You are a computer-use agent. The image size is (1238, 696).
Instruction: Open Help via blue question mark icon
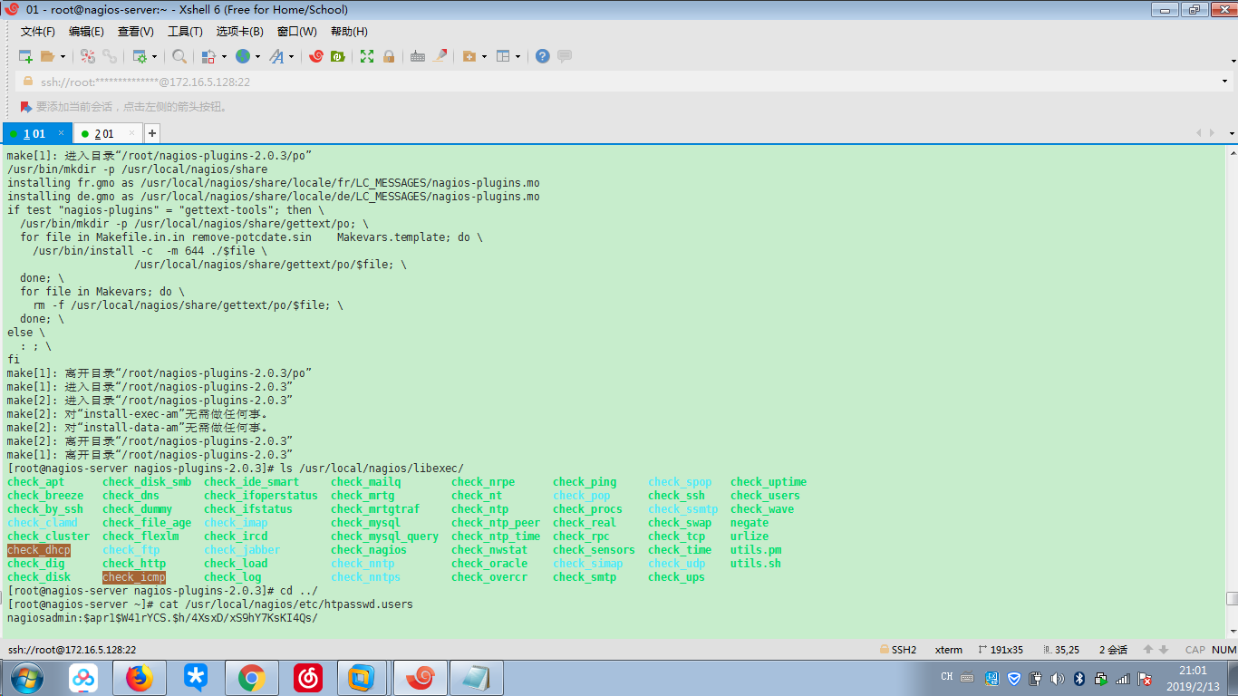(542, 56)
